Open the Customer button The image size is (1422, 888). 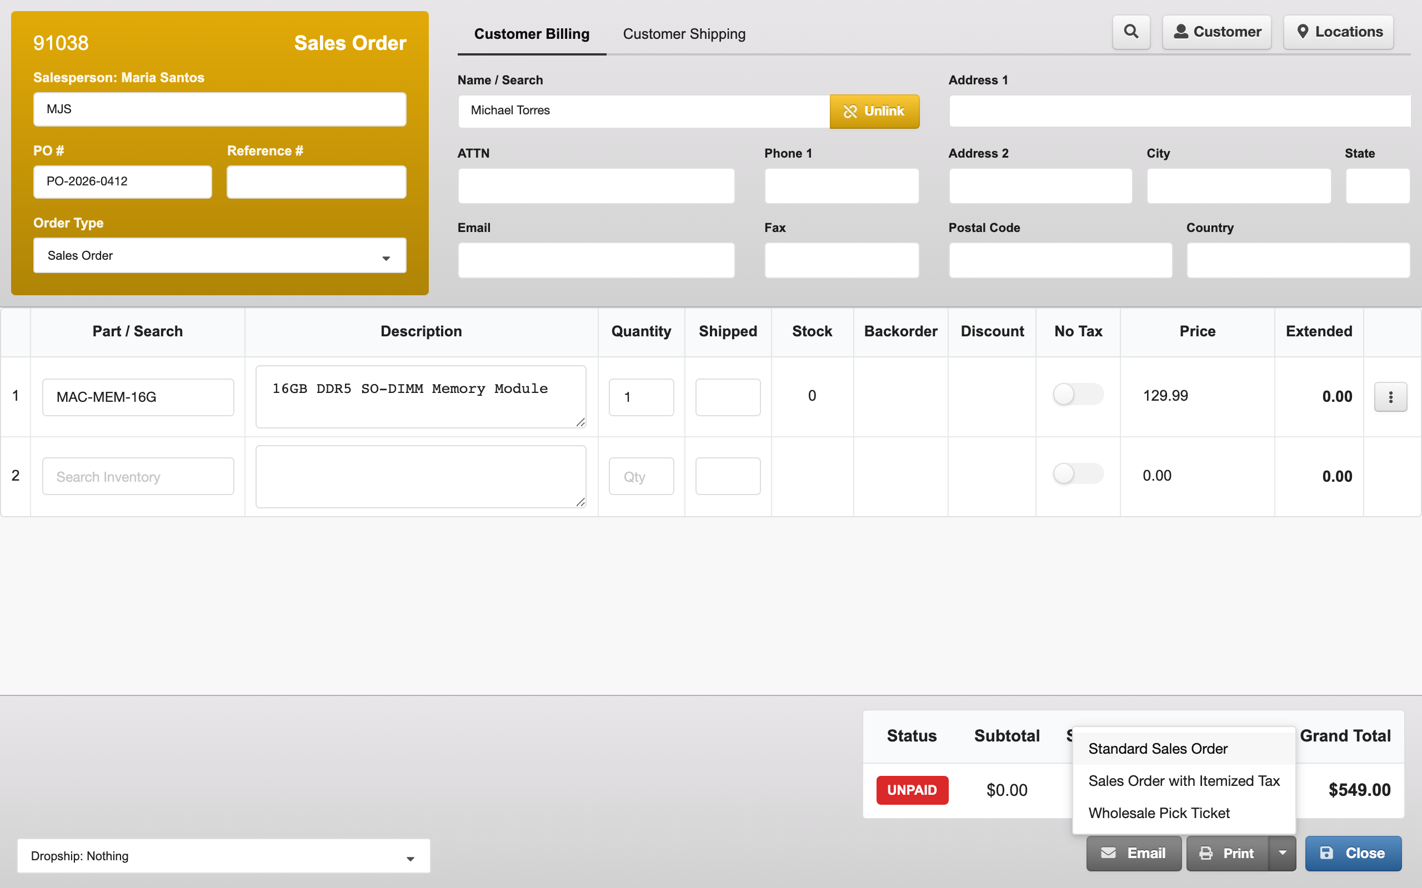coord(1217,32)
